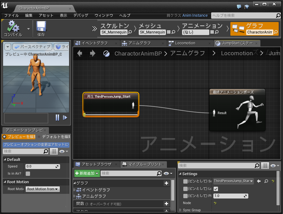Toggle the Loop Animation checked checkbox

click(216, 189)
